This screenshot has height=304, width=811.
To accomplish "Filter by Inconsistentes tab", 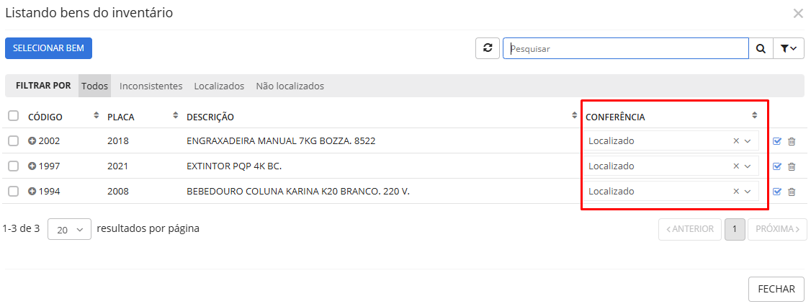I will [x=151, y=86].
